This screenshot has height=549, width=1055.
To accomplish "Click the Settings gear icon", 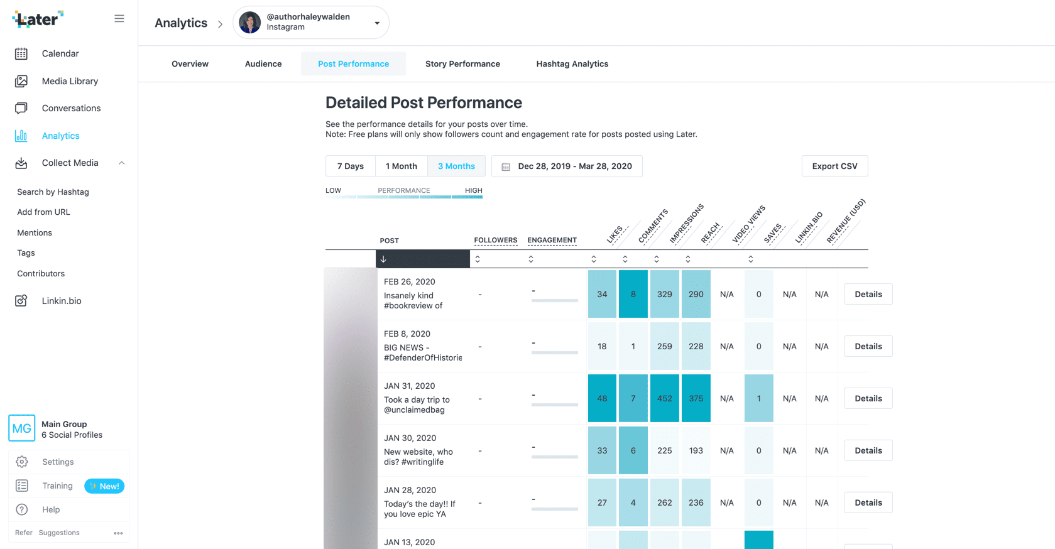I will point(22,462).
